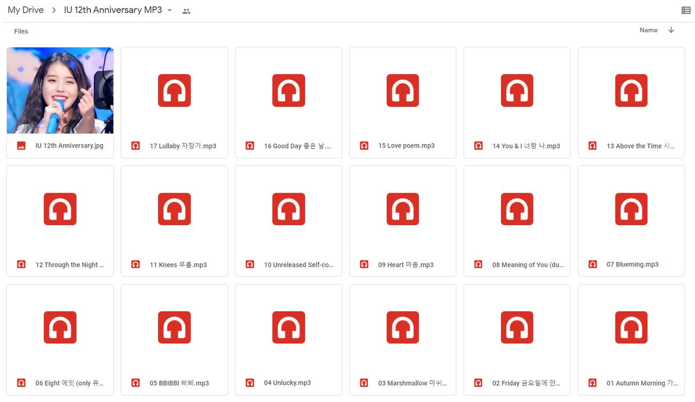
Task: Open shared folder people icon
Action: click(x=186, y=11)
